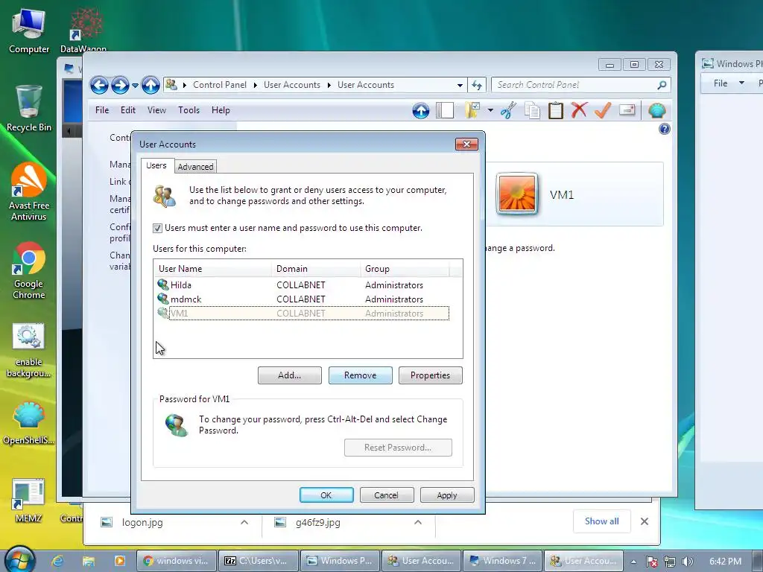The image size is (763, 572).
Task: Expand the folder options dropdown arrow
Action: pyautogui.click(x=490, y=110)
